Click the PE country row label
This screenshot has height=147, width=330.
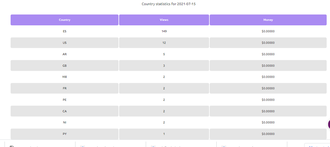[x=65, y=100]
